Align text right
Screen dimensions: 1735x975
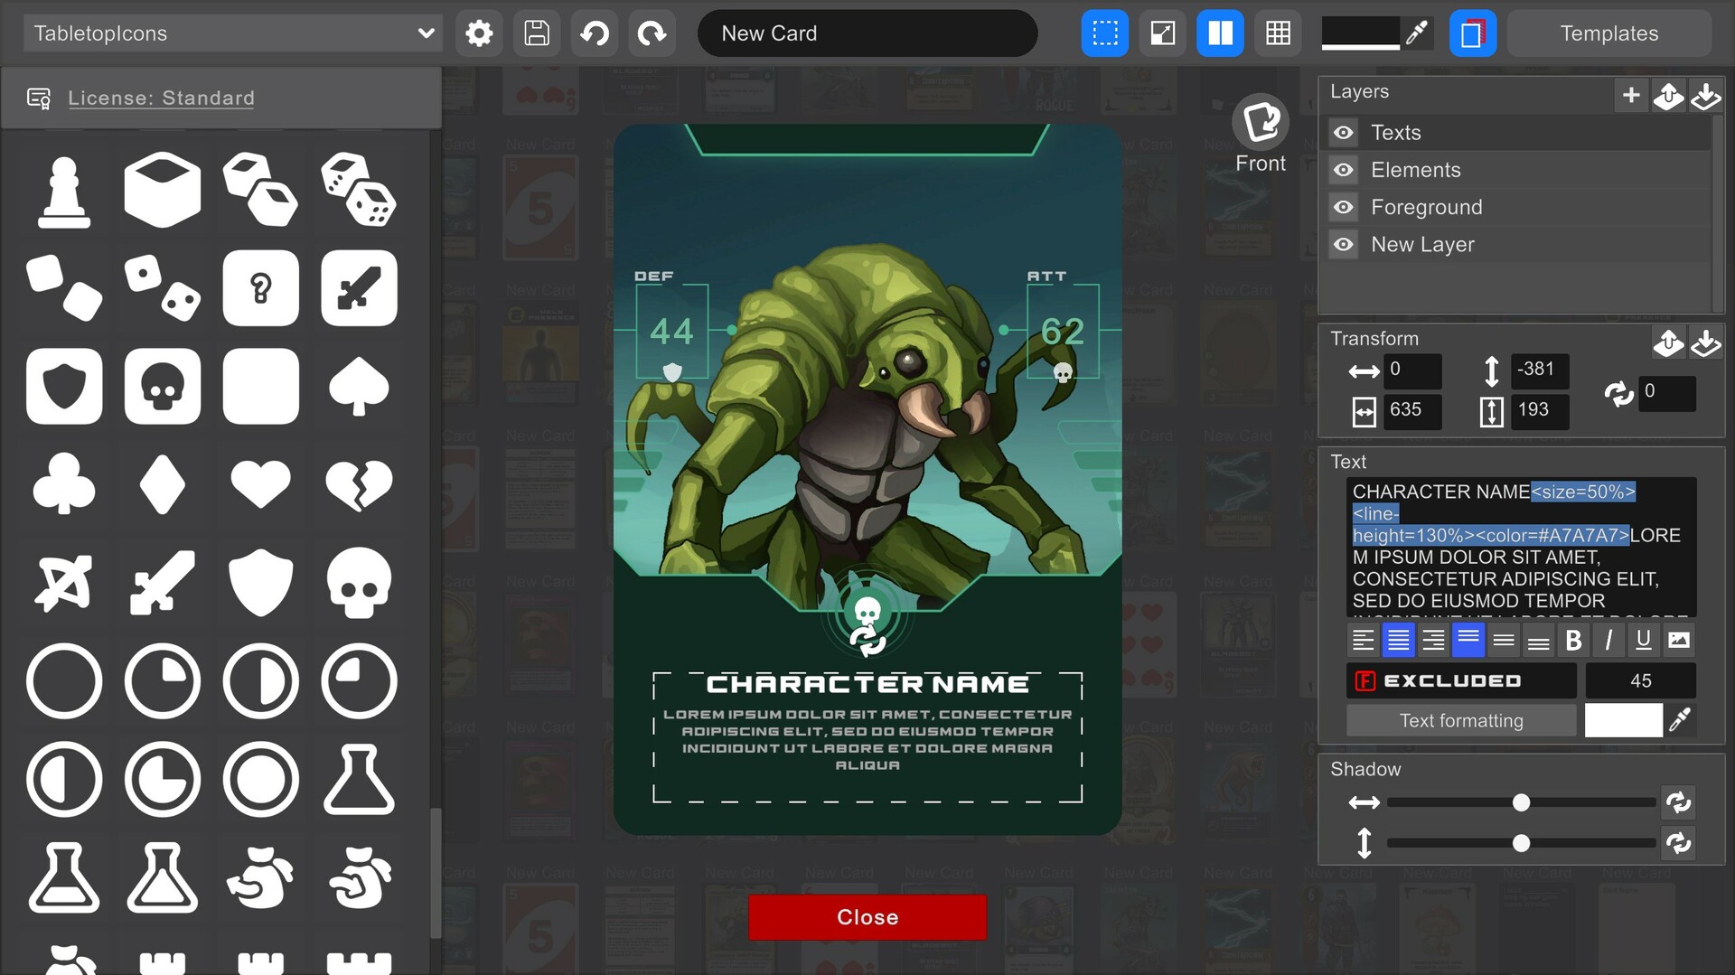(1433, 641)
